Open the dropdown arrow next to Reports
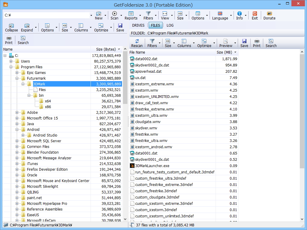Image resolution: width=307 pixels, height=230 pixels. point(140,16)
